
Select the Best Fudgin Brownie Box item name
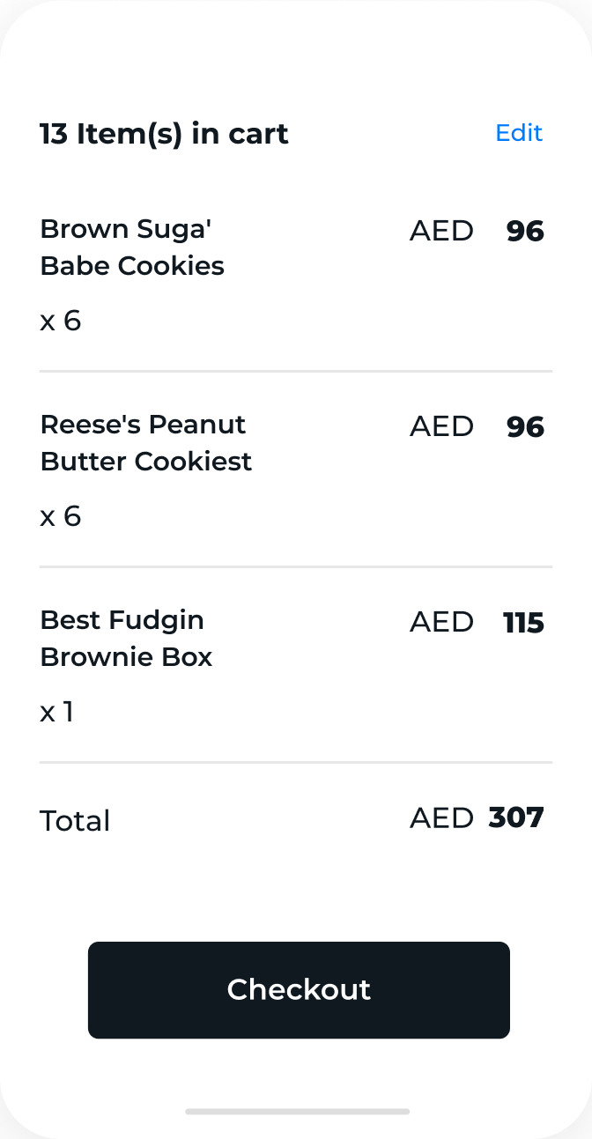pos(127,639)
